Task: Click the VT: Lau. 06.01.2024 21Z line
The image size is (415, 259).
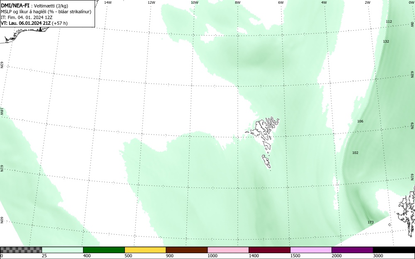Action: coord(34,23)
